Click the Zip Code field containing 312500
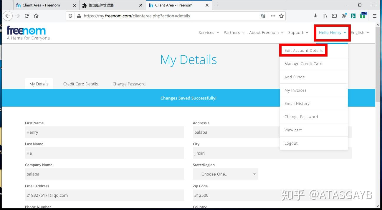Screen dimensions: 382x210 pos(272,195)
